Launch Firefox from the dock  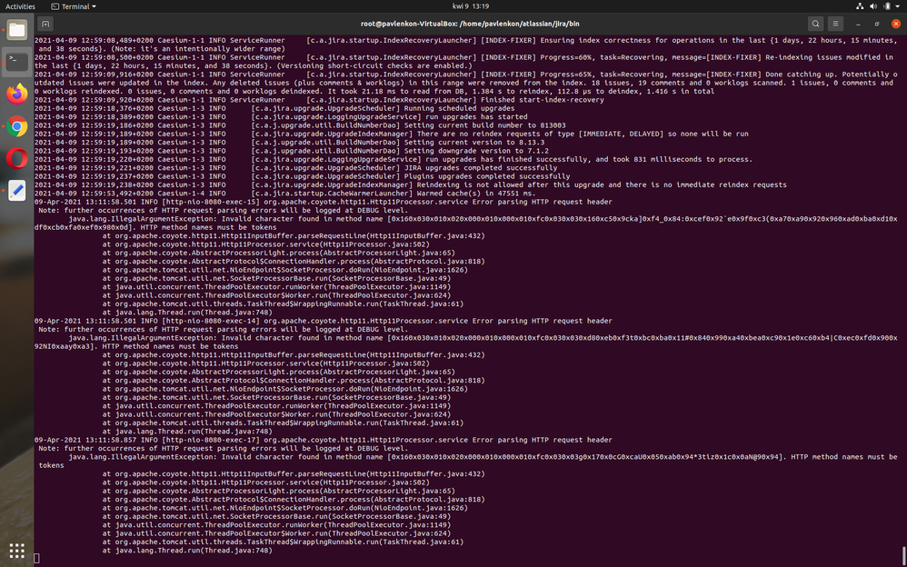point(15,94)
